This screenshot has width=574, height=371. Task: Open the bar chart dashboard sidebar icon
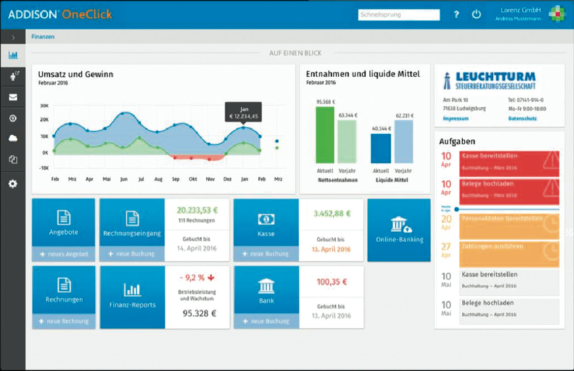pos(13,56)
